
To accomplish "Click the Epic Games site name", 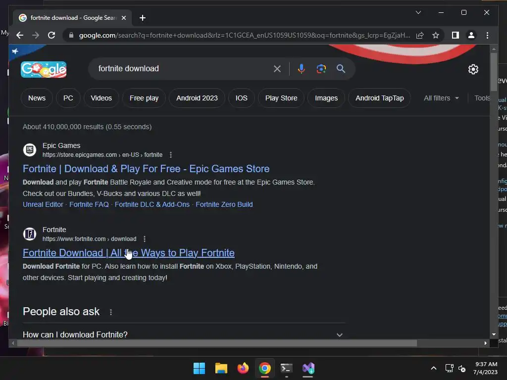I will tap(61, 146).
